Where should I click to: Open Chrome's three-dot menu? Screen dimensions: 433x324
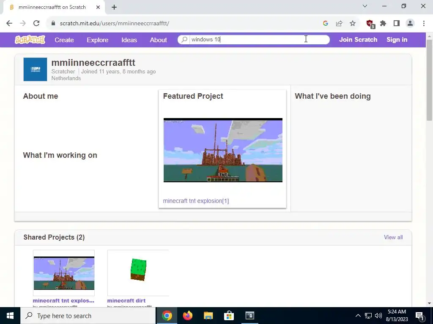tap(424, 24)
